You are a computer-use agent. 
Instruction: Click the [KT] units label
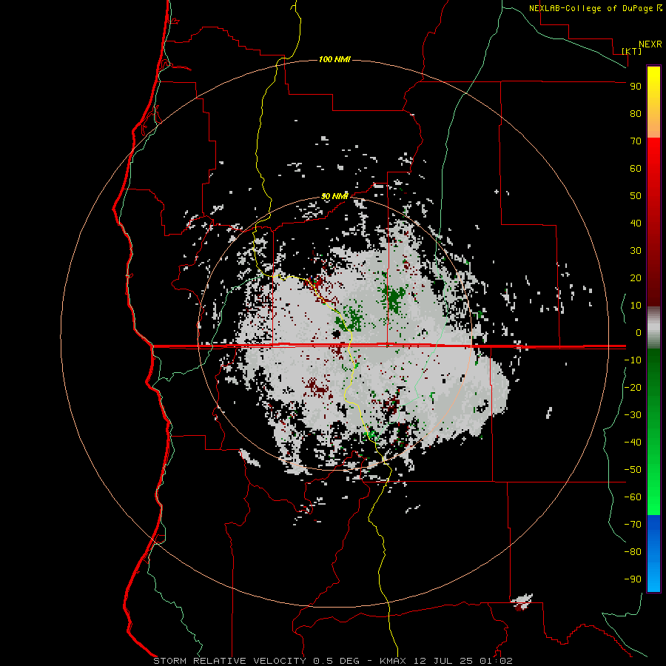point(631,51)
